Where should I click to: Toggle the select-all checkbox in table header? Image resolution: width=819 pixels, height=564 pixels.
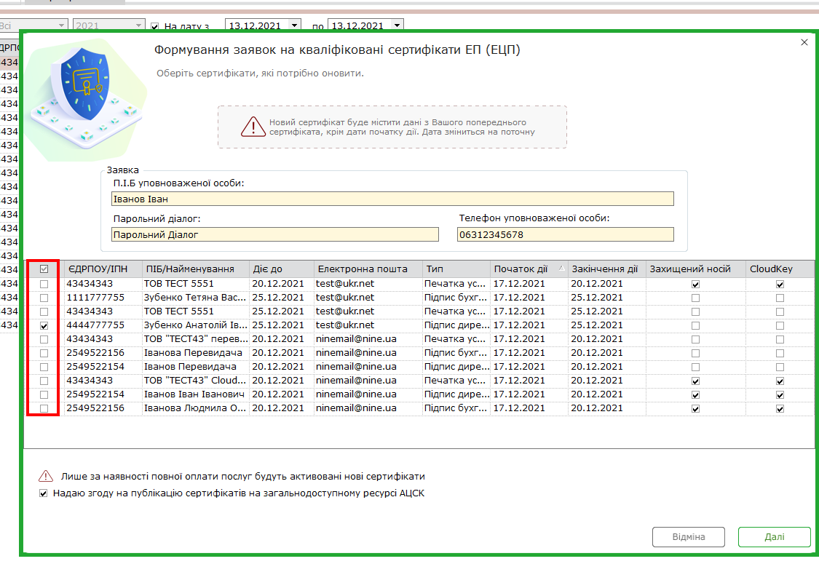(44, 269)
